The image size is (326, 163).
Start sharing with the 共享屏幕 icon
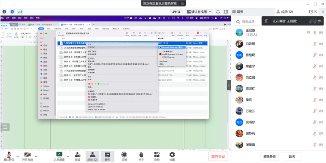coord(59,154)
